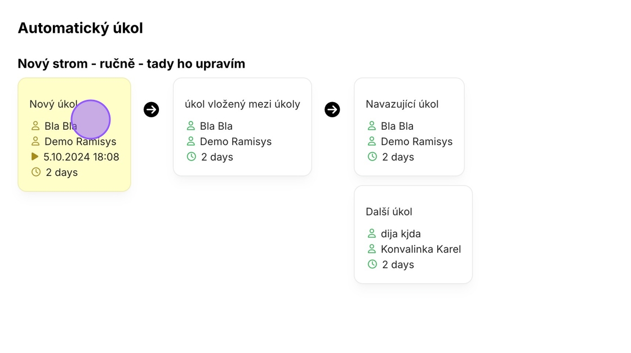Open the úkol vložený mezi úkoly card
631x353 pixels.
tap(242, 127)
